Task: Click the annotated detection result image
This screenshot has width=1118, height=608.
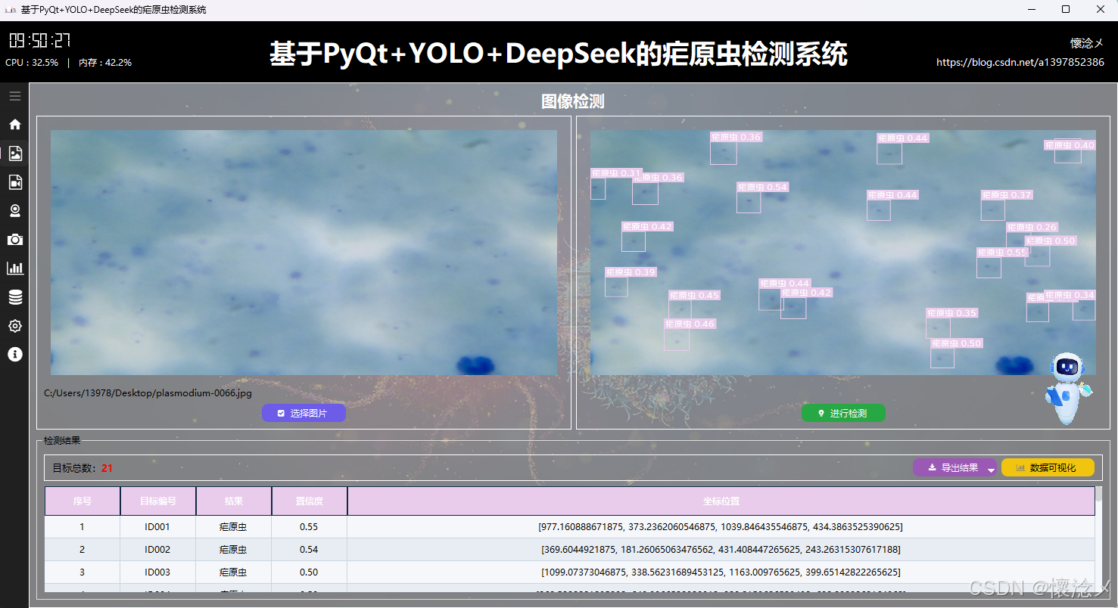Action: (x=843, y=253)
